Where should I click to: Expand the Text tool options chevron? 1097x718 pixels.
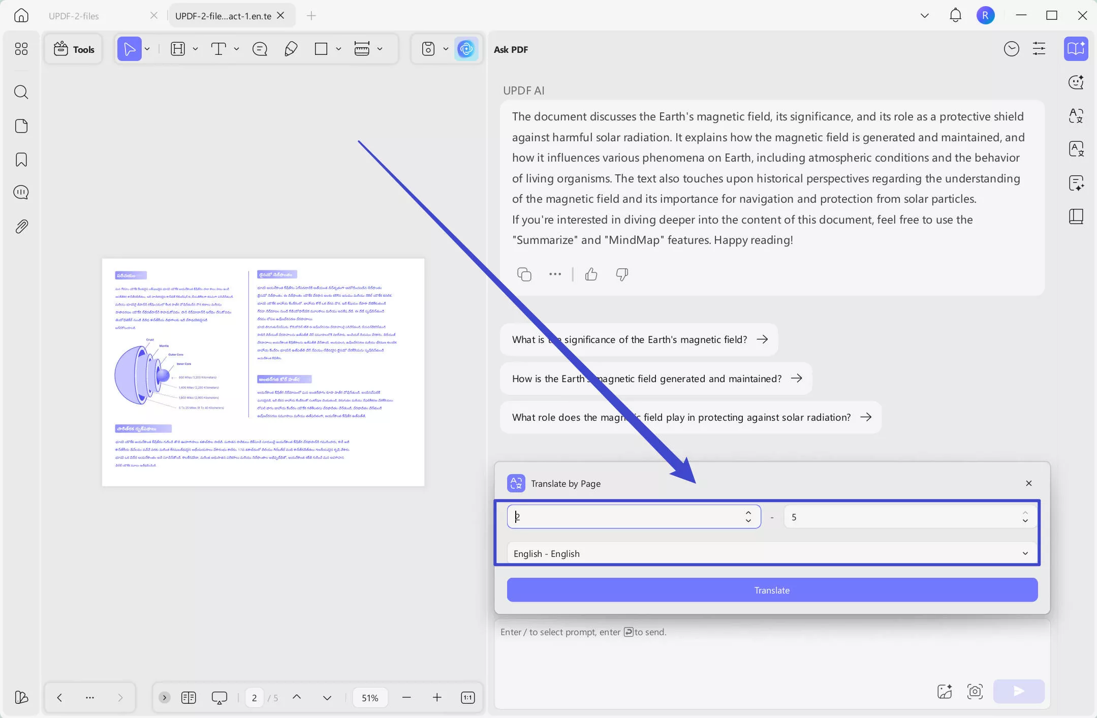click(236, 49)
